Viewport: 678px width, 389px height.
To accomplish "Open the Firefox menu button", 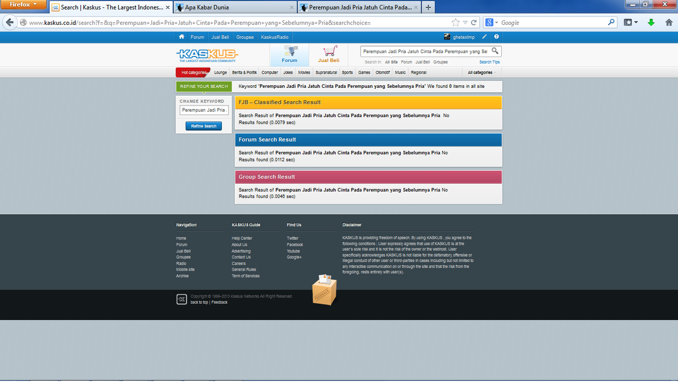I will click(24, 5).
